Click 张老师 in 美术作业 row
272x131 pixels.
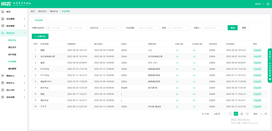tap(124, 88)
